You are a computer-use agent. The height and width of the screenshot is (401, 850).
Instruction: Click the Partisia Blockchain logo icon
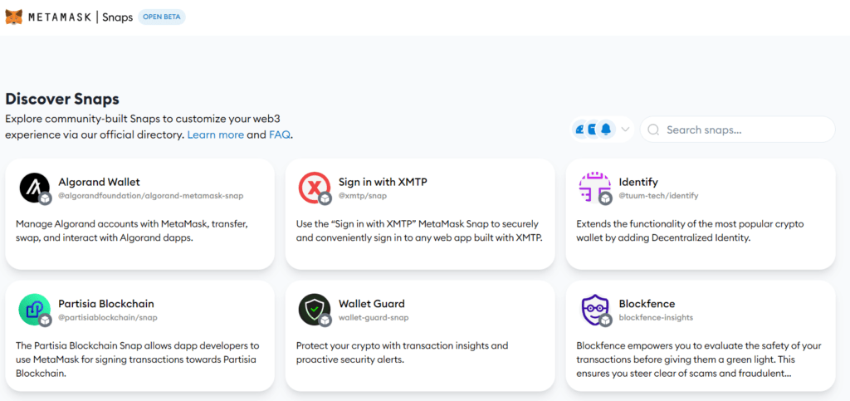point(35,310)
